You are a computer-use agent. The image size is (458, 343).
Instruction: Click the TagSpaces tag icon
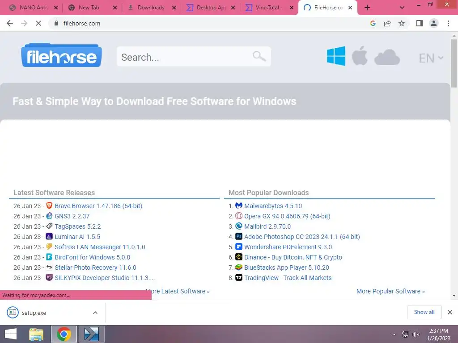tap(49, 226)
